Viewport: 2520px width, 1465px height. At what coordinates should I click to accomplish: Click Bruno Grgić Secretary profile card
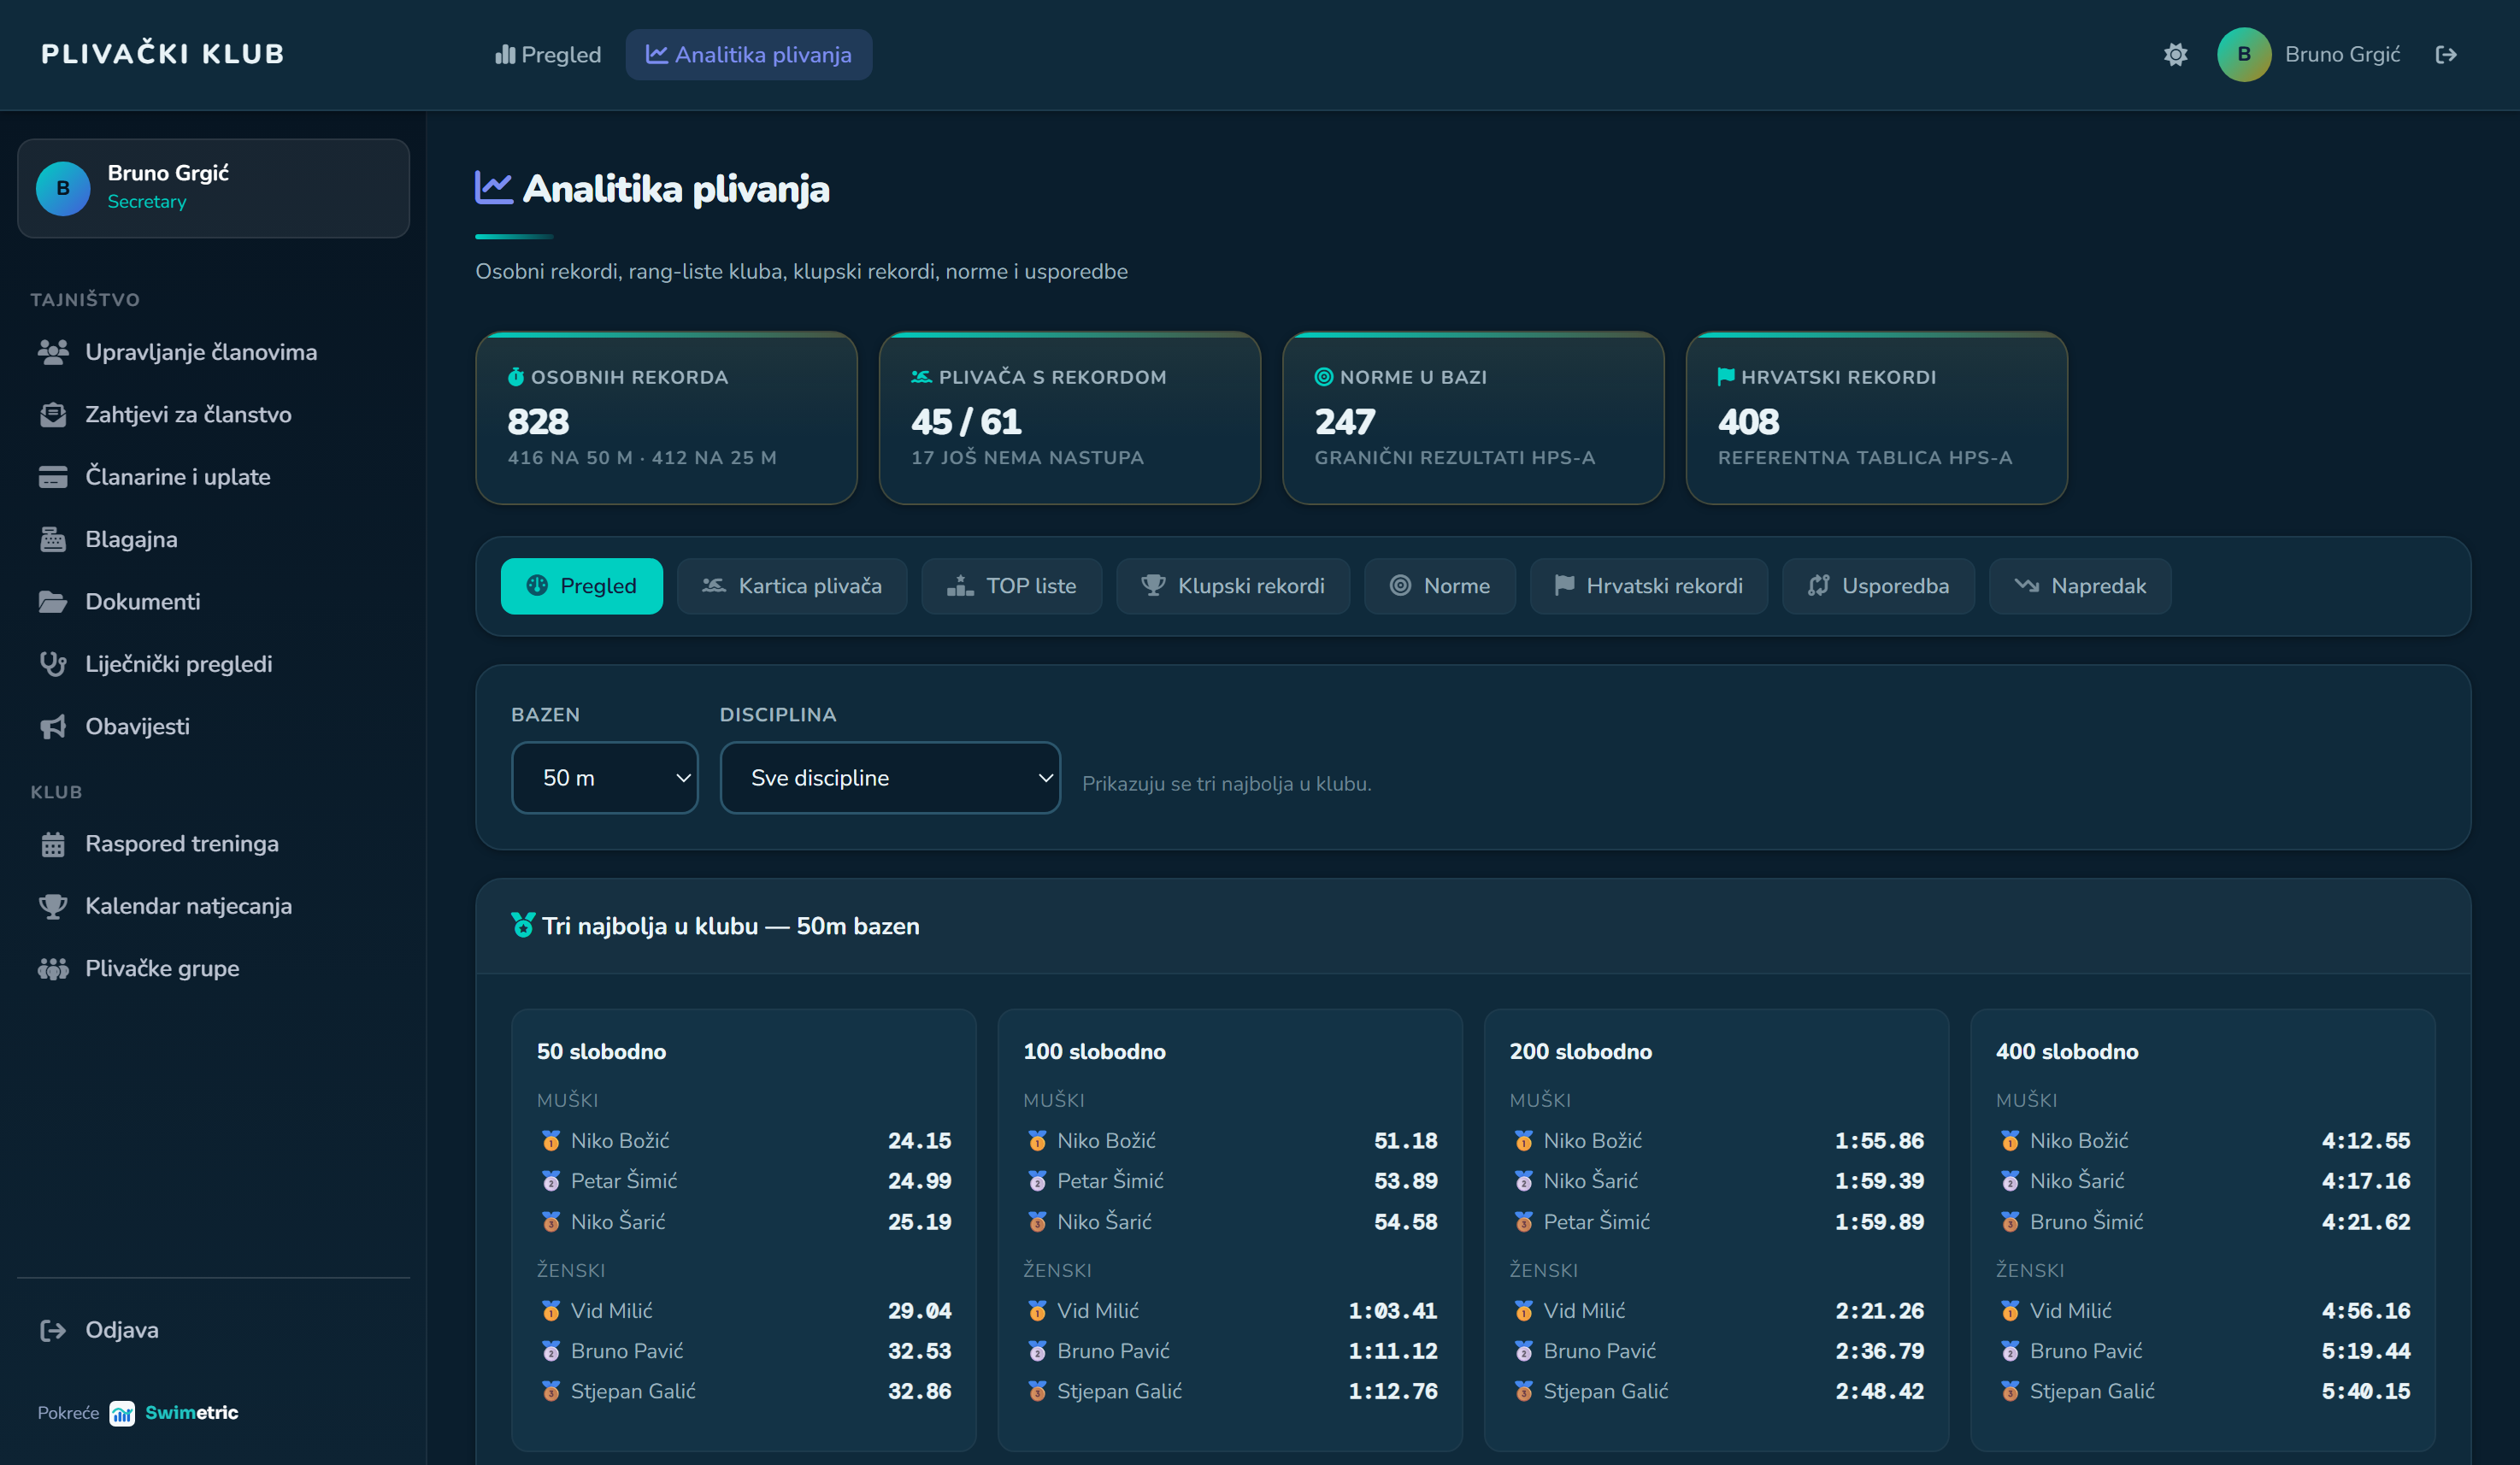point(214,188)
